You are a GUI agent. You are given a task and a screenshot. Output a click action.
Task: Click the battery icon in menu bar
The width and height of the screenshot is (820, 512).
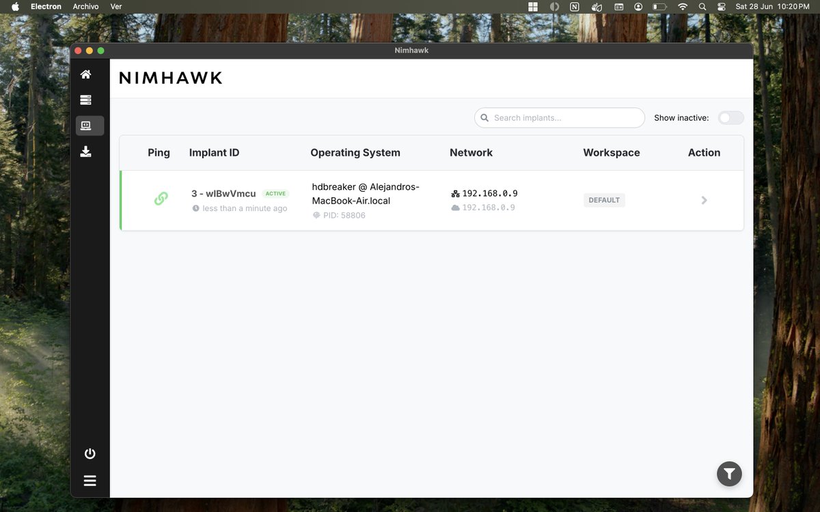pos(659,6)
